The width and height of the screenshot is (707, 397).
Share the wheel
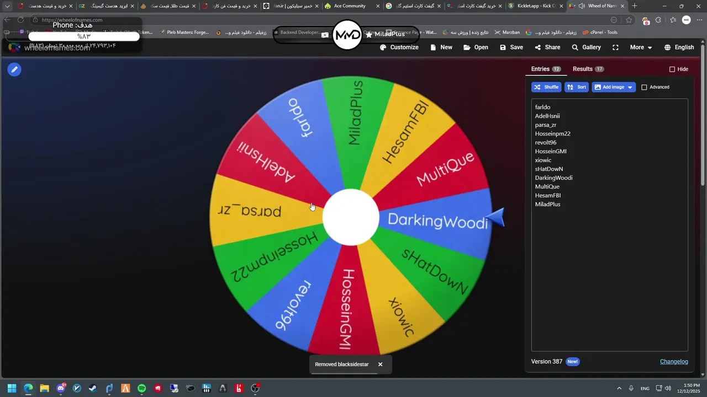click(x=547, y=47)
